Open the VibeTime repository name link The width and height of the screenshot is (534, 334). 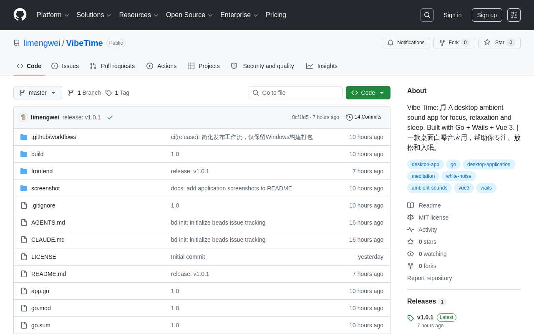85,43
